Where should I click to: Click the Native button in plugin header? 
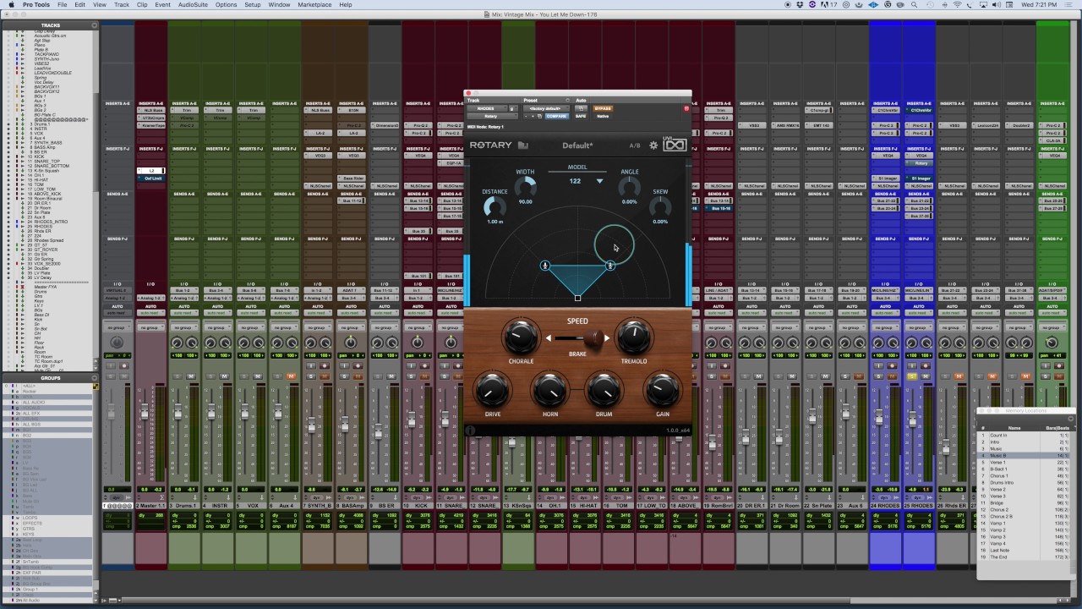[x=603, y=116]
